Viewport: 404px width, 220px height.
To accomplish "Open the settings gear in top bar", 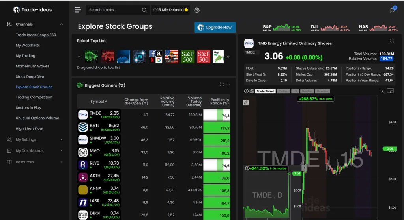I will point(197,10).
